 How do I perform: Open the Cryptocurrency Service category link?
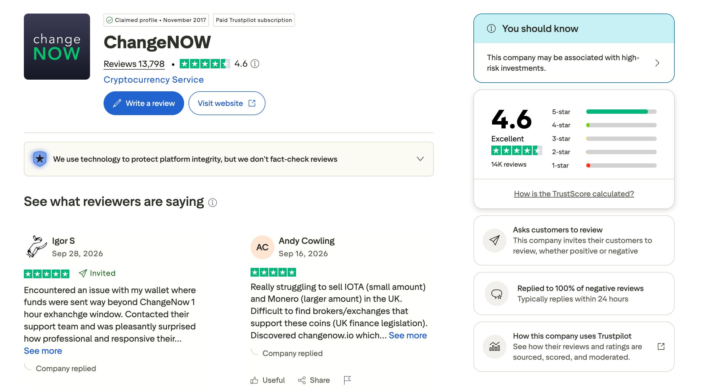[x=153, y=80]
